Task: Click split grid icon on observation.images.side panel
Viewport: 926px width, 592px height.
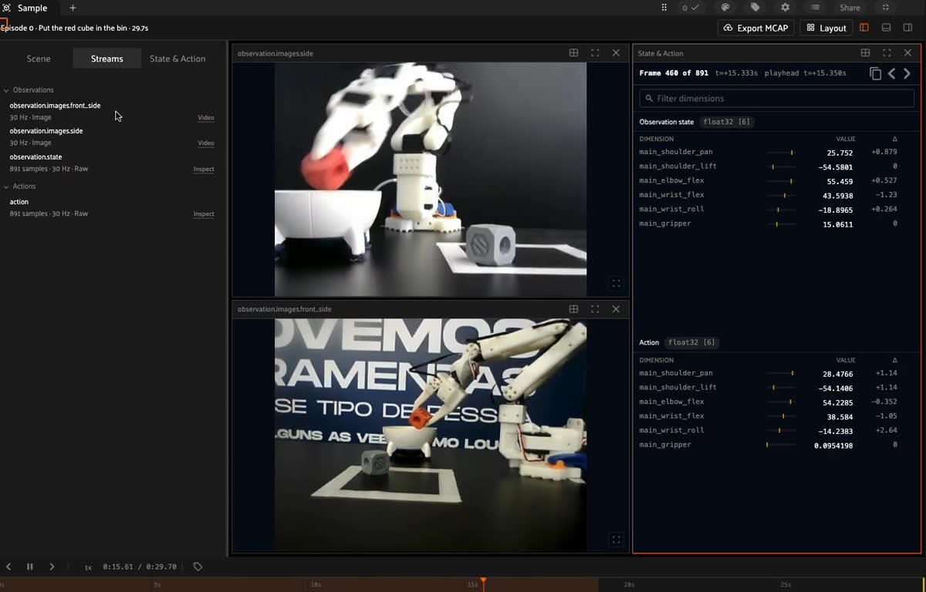Action: click(573, 53)
